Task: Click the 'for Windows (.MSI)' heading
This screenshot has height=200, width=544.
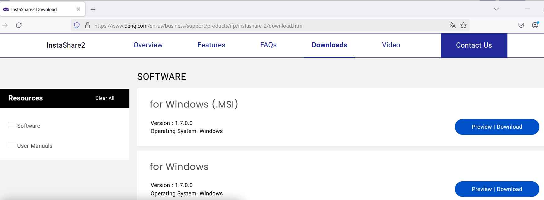Action: [194, 104]
